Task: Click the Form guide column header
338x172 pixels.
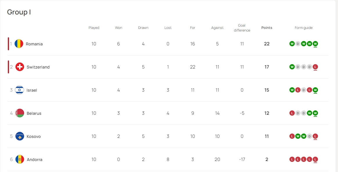Action: (x=304, y=28)
